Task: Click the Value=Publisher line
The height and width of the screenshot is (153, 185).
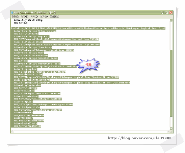Action: click(24, 91)
